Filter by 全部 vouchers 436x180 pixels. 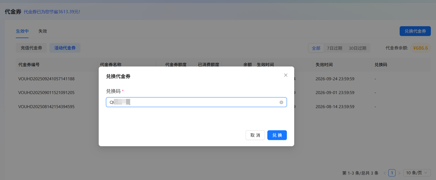pyautogui.click(x=316, y=48)
